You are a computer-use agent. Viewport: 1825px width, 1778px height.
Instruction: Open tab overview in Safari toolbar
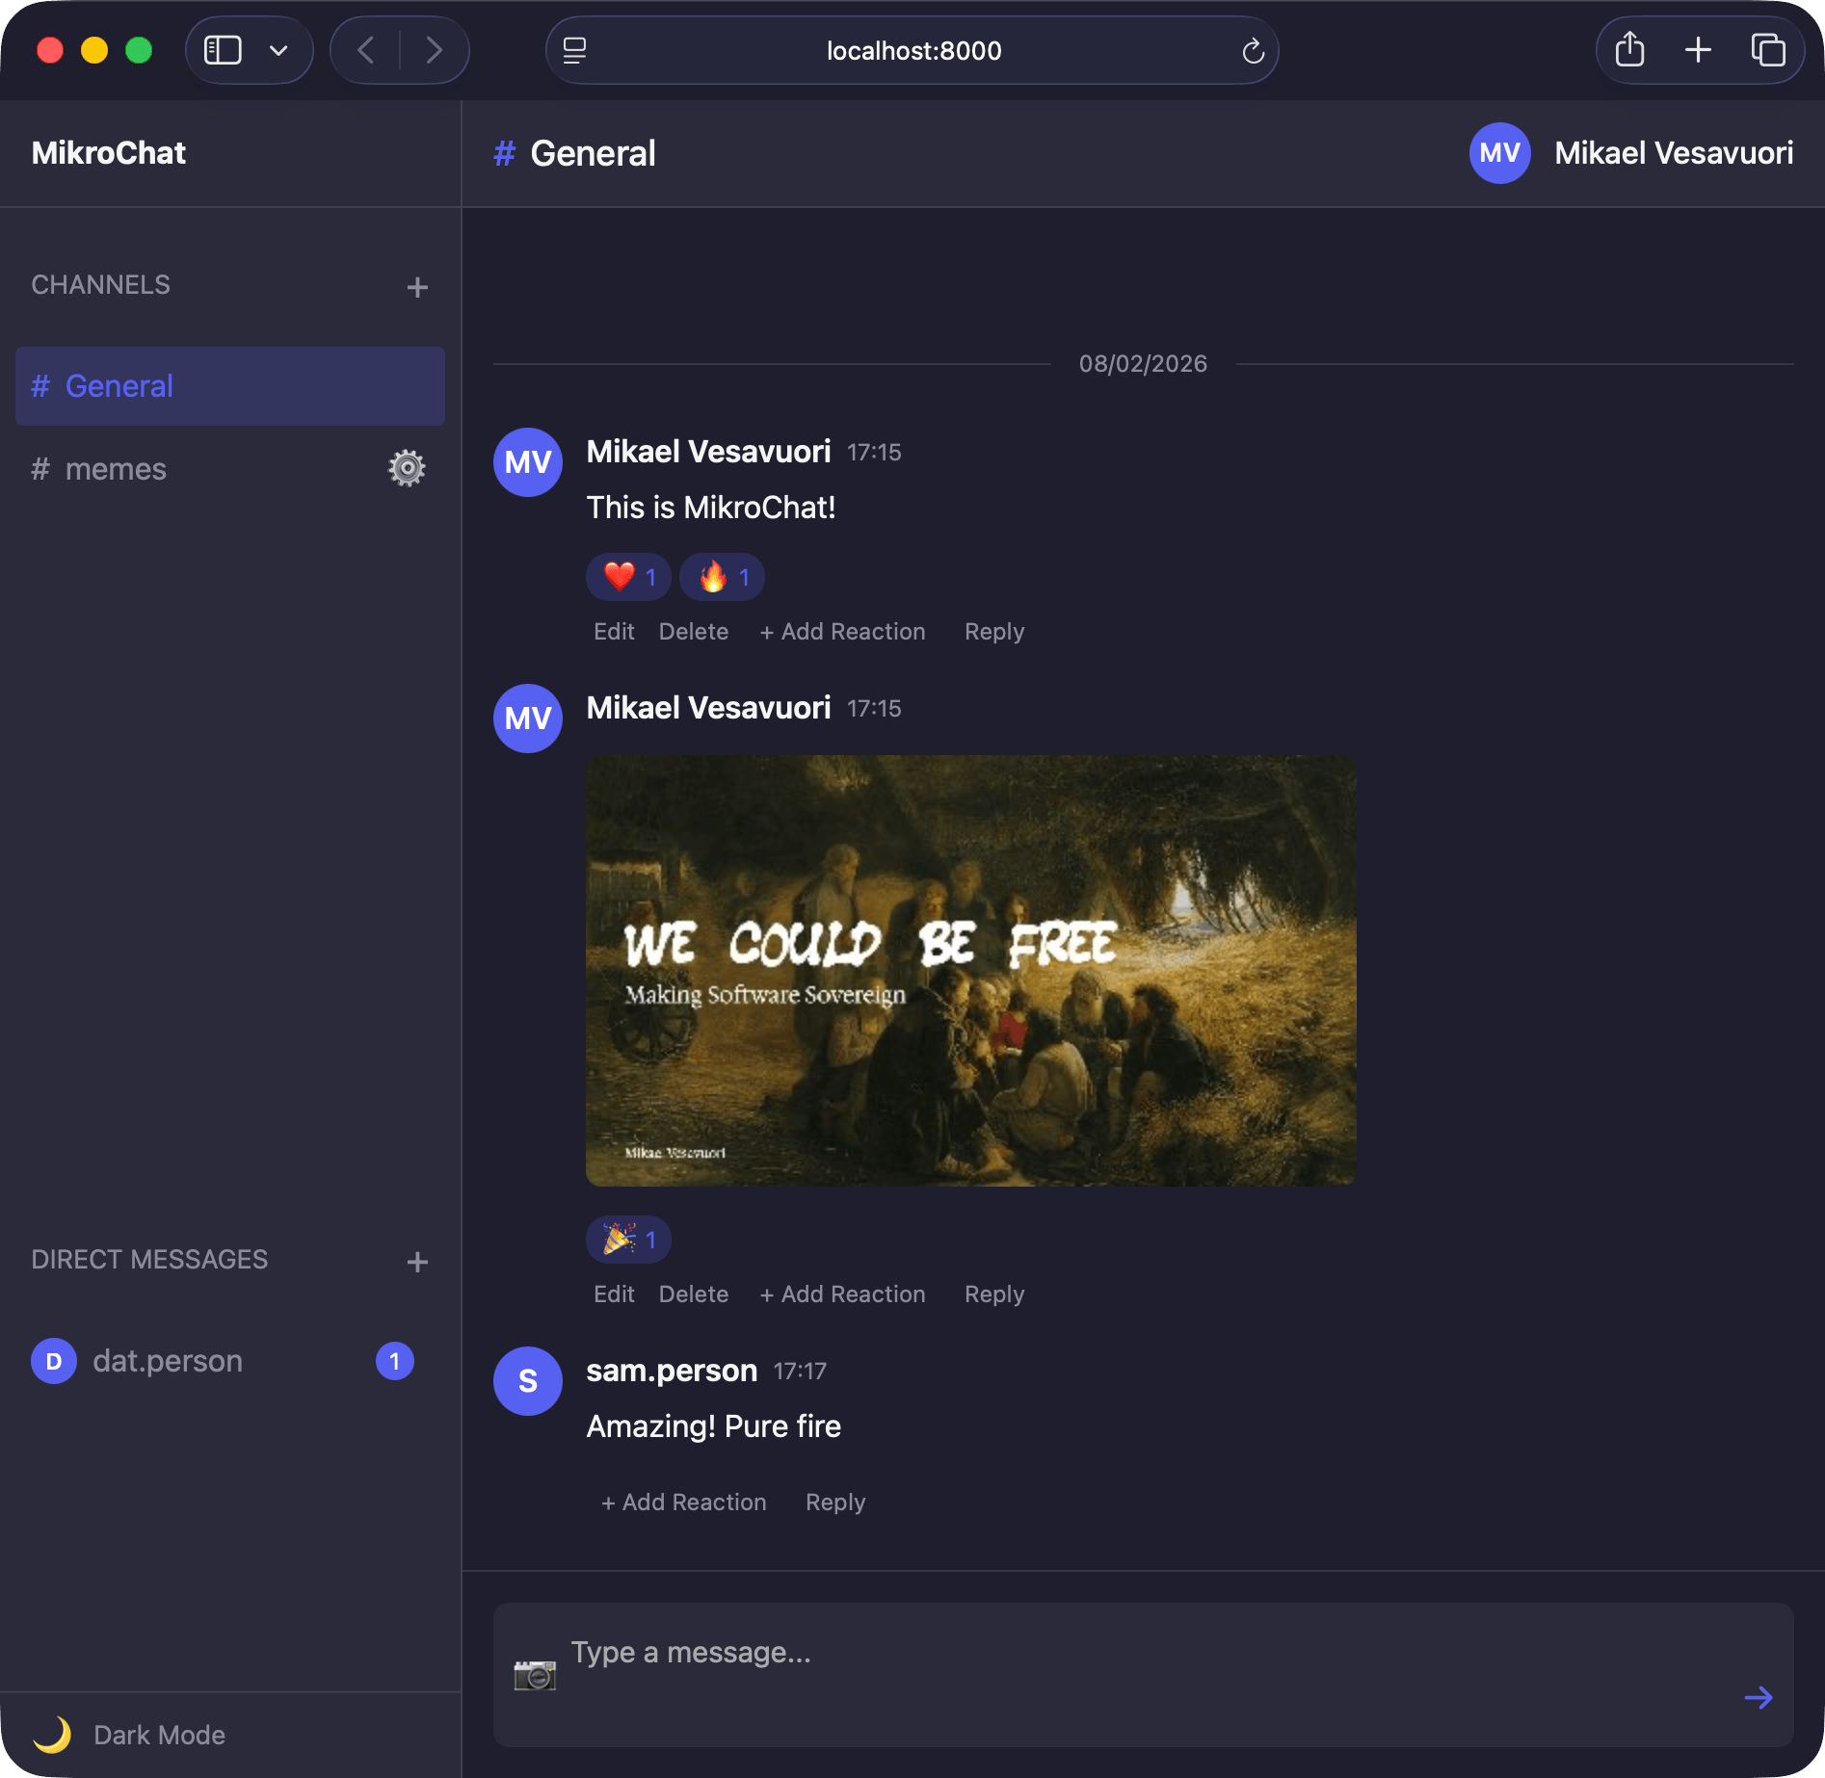coord(1767,50)
